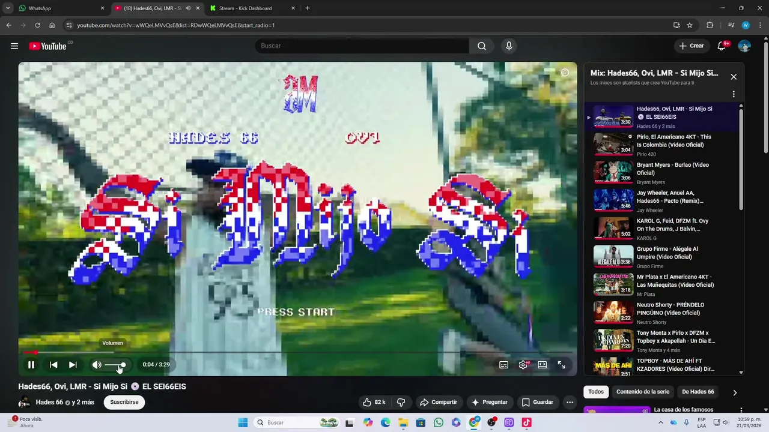Image resolution: width=769 pixels, height=432 pixels.
Task: Open video settings gear
Action: click(523, 364)
